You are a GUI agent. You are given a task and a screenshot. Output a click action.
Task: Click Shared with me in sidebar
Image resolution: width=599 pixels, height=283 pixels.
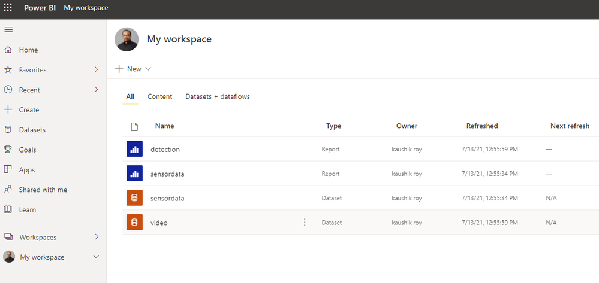(43, 190)
